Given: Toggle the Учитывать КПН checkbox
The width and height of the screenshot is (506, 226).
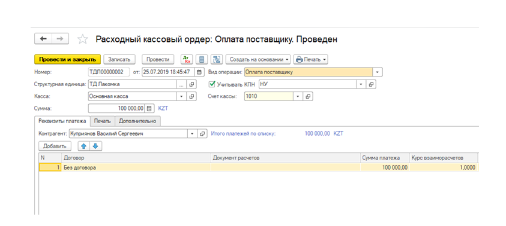Looking at the screenshot, I should click(212, 84).
